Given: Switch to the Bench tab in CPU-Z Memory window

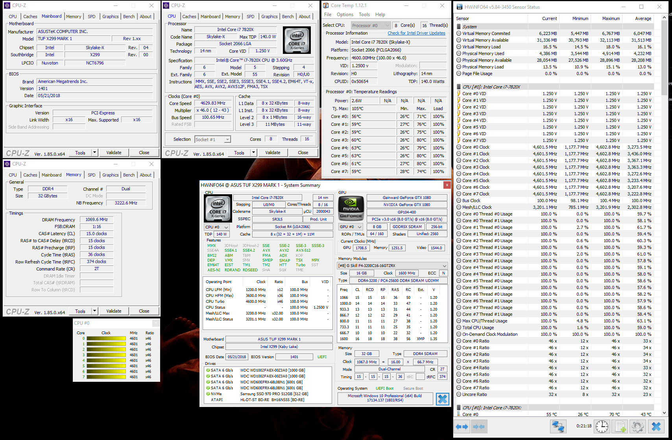Looking at the screenshot, I should click(x=129, y=175).
